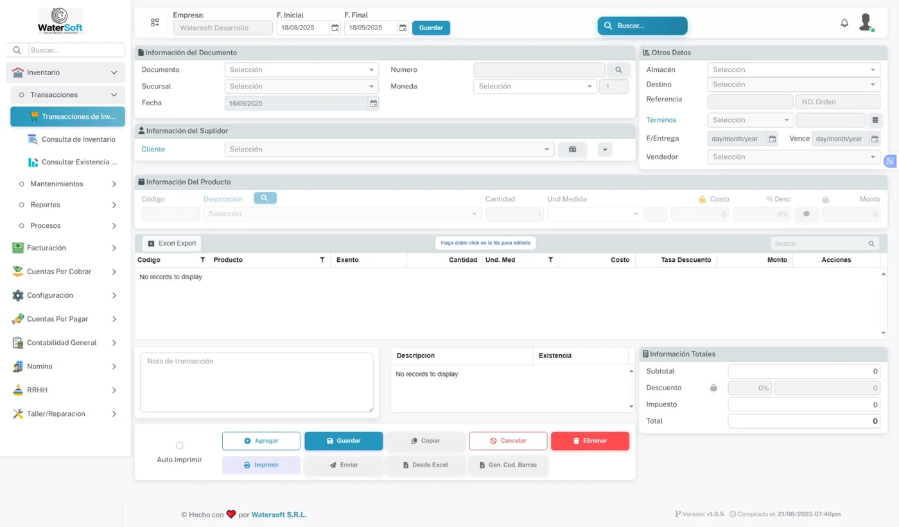Click the Excel Export button

[x=171, y=244]
